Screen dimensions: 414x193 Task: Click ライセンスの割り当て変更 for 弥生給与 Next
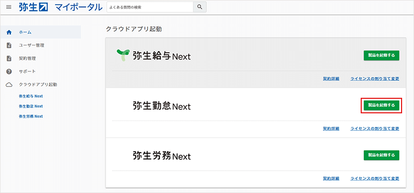pyautogui.click(x=375, y=79)
